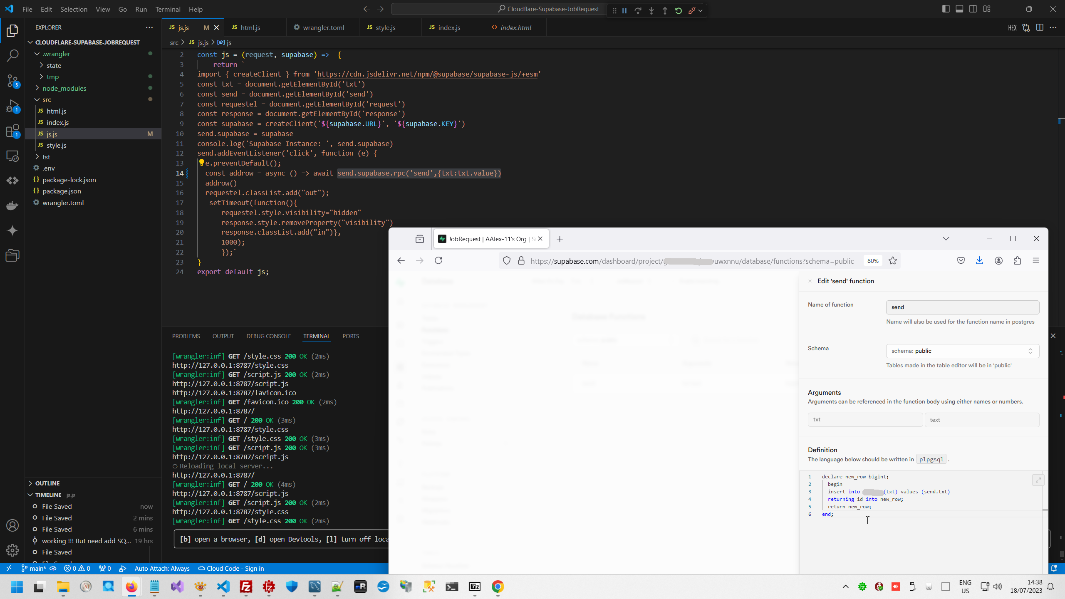This screenshot has width=1065, height=599.
Task: Expand the OUTLINE section
Action: tap(47, 483)
